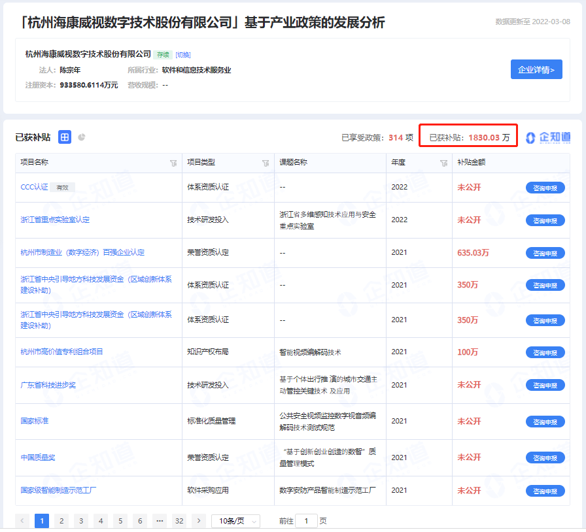Select pagination page 3
Screen dimensions: 586x532
[81, 520]
